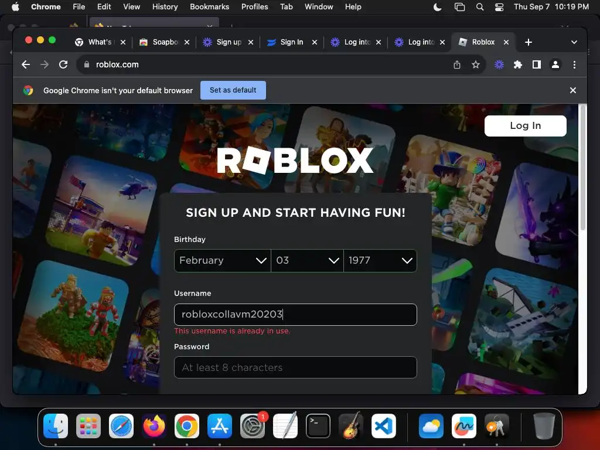Launch Safari from the Dock
This screenshot has height=450, width=600.
(x=121, y=426)
